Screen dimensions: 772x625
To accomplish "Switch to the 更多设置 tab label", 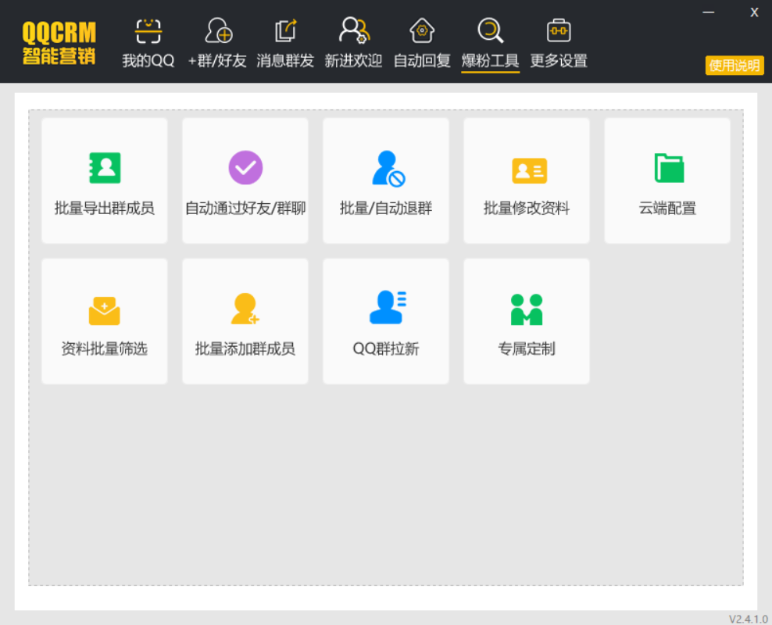I will coord(559,61).
